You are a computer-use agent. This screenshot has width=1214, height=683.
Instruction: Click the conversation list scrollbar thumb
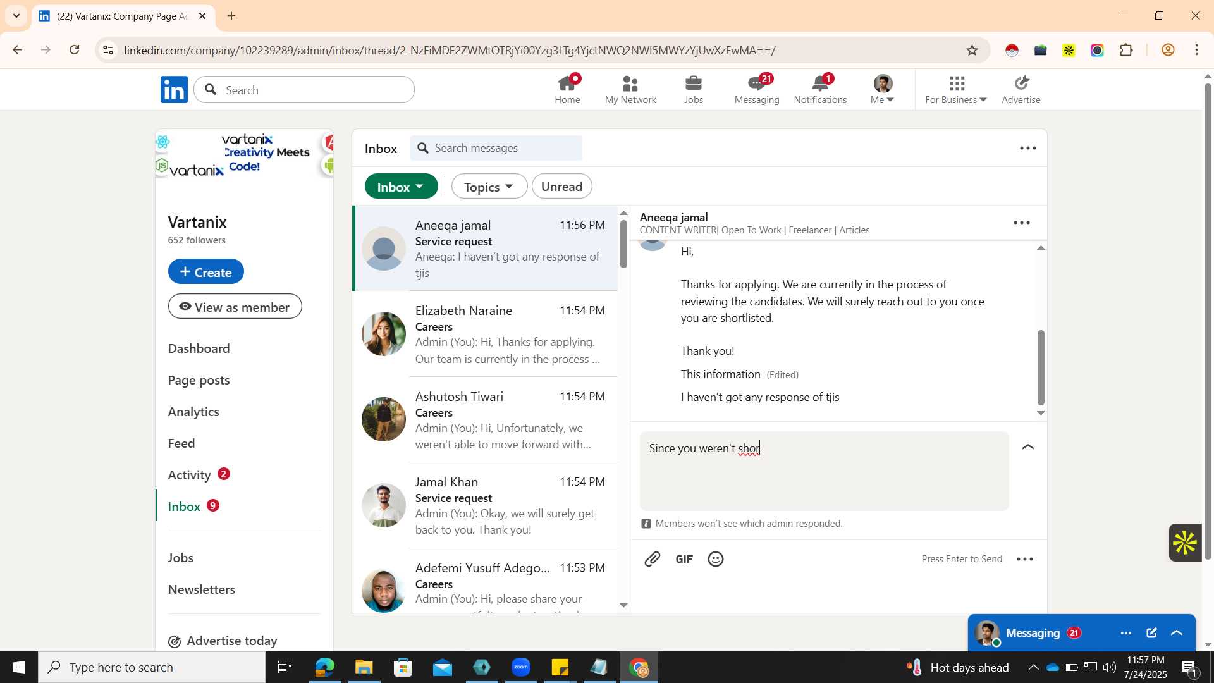click(624, 244)
